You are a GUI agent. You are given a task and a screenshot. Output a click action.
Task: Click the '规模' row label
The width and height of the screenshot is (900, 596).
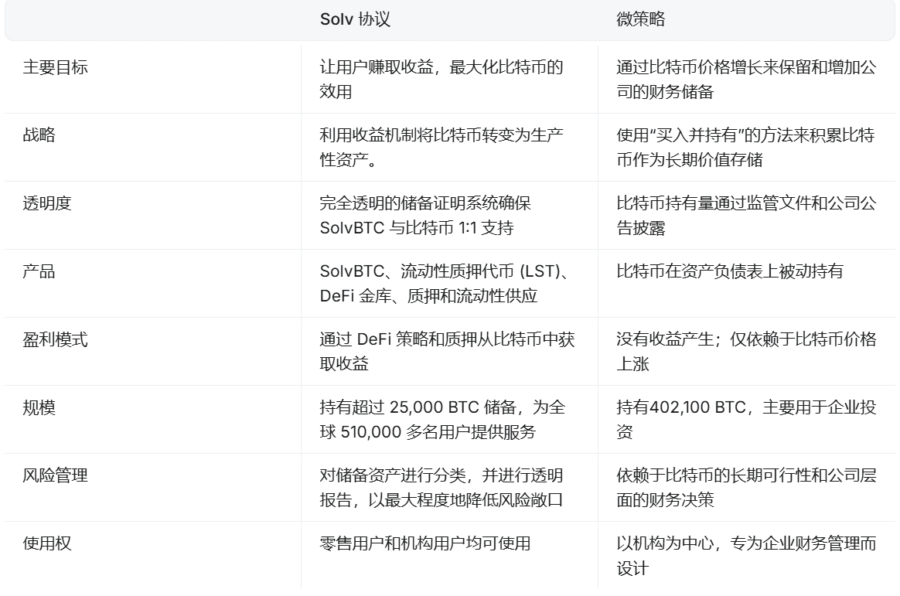(39, 407)
